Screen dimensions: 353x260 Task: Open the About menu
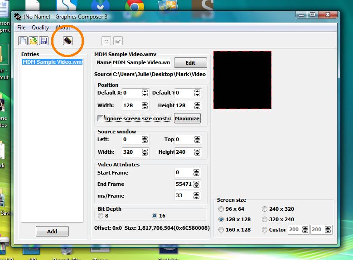pyautogui.click(x=63, y=28)
